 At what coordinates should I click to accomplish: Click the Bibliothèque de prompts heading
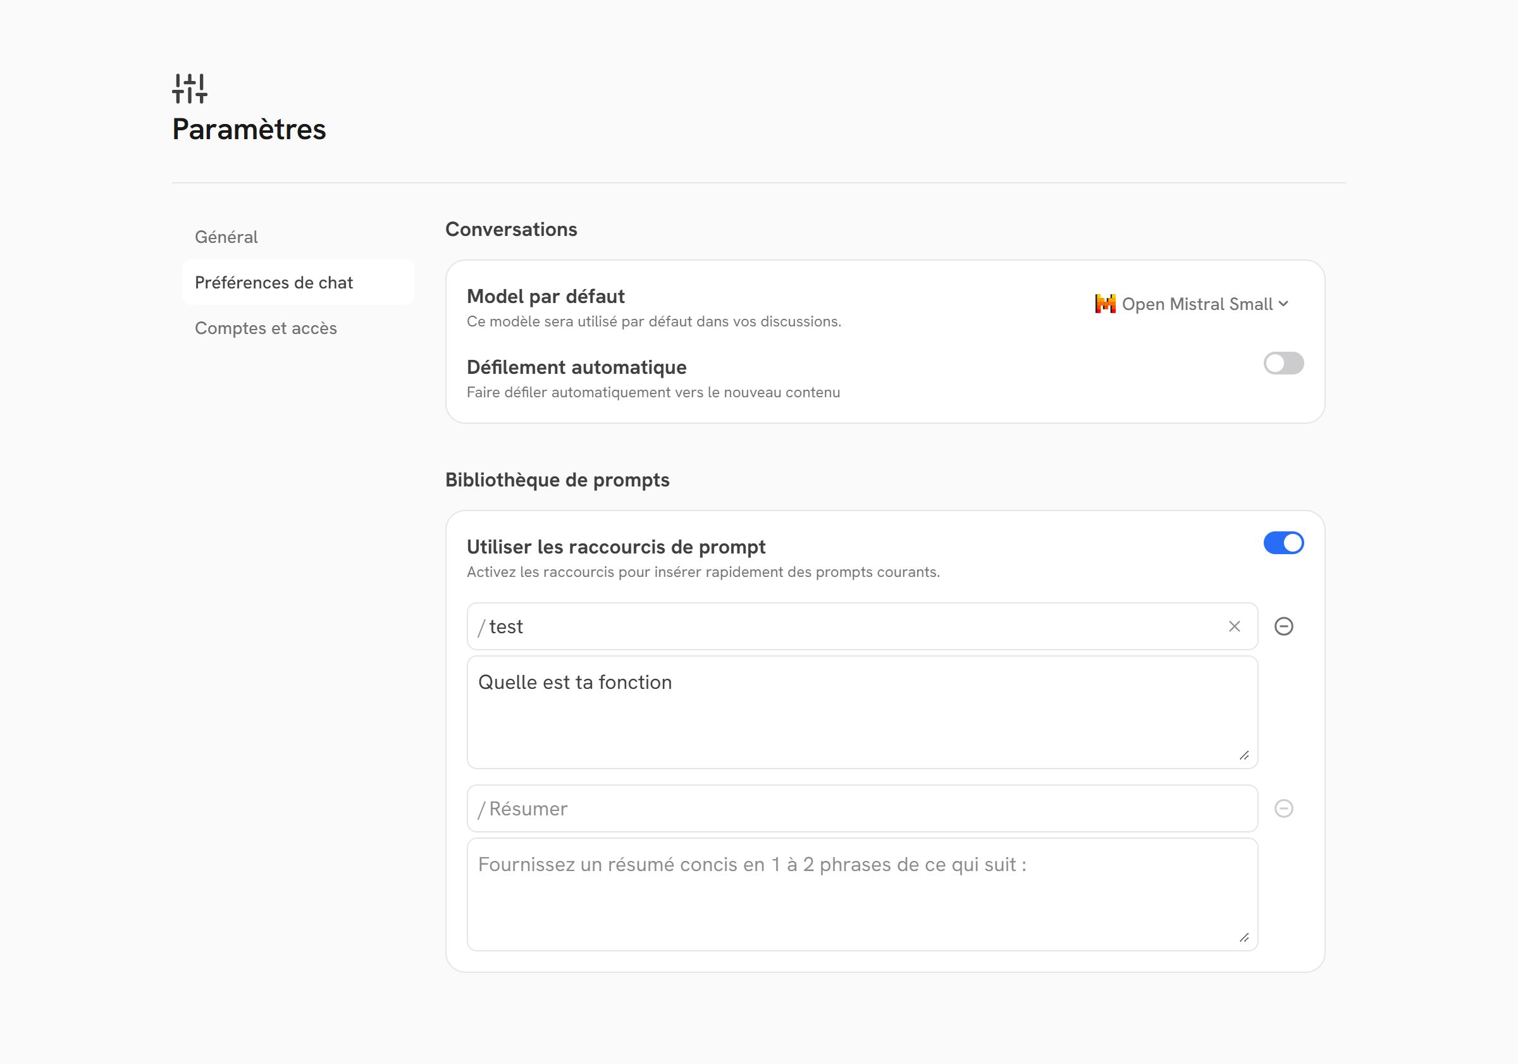click(x=557, y=479)
